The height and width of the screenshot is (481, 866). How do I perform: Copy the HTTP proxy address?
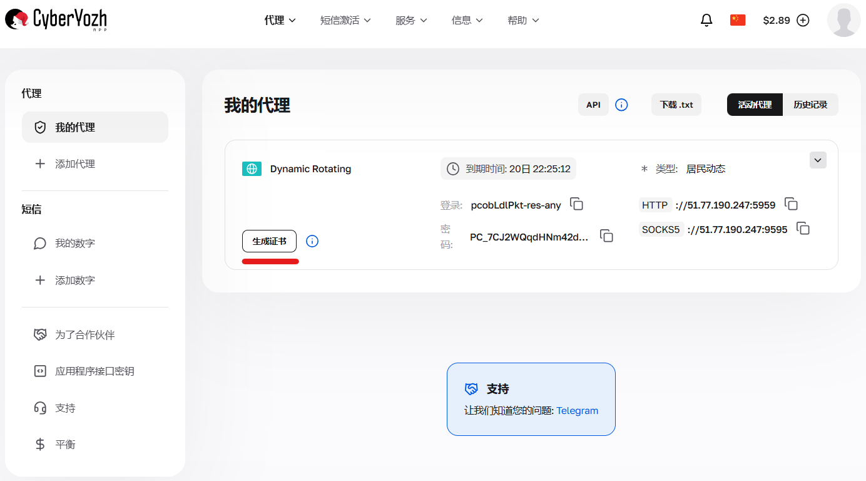tap(791, 204)
